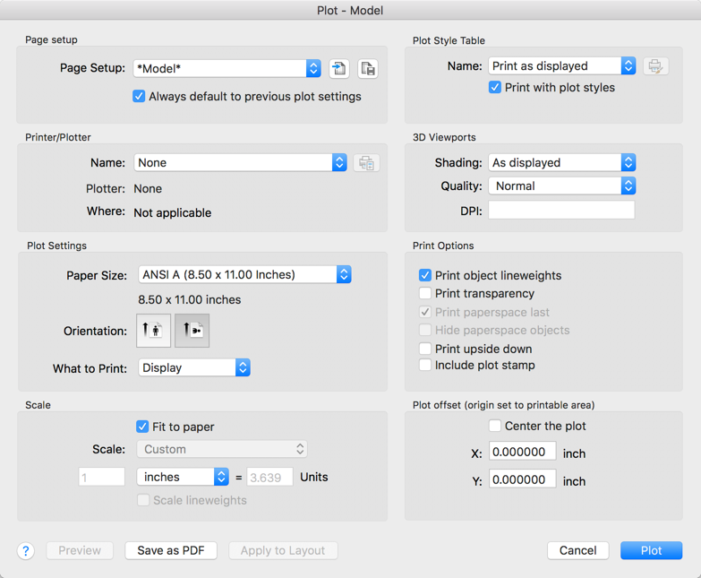Select portrait orientation
The image size is (701, 578).
[x=154, y=331]
